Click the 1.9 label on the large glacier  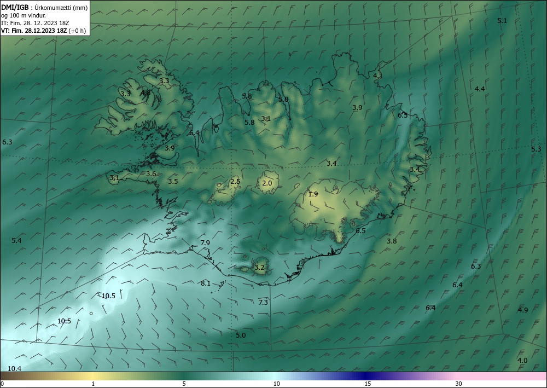click(313, 194)
